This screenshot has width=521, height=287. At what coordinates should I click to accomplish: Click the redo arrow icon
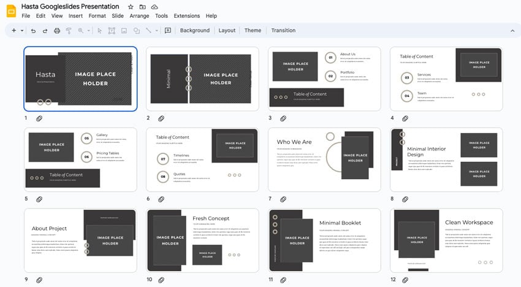tap(45, 31)
